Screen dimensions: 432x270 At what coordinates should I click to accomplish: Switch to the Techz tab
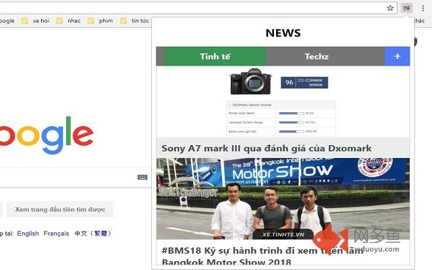tap(317, 57)
